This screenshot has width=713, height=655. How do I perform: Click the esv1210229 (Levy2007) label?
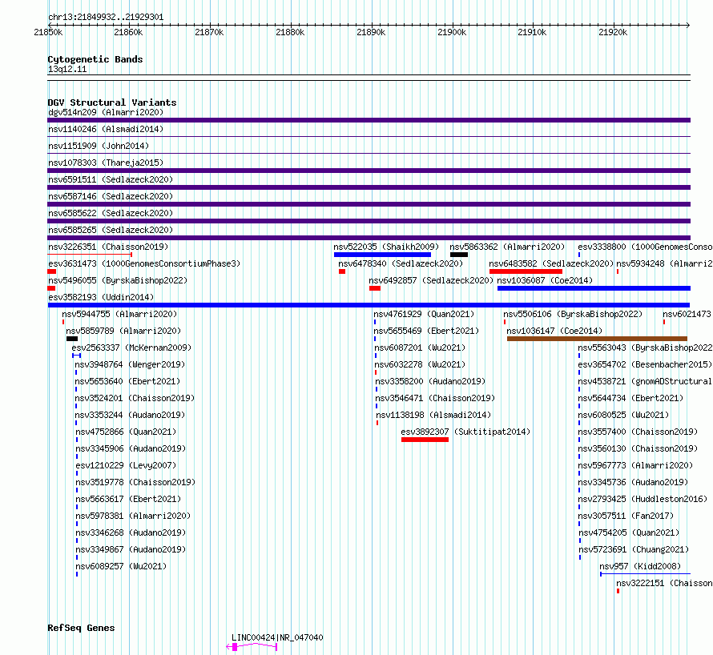[x=126, y=465]
